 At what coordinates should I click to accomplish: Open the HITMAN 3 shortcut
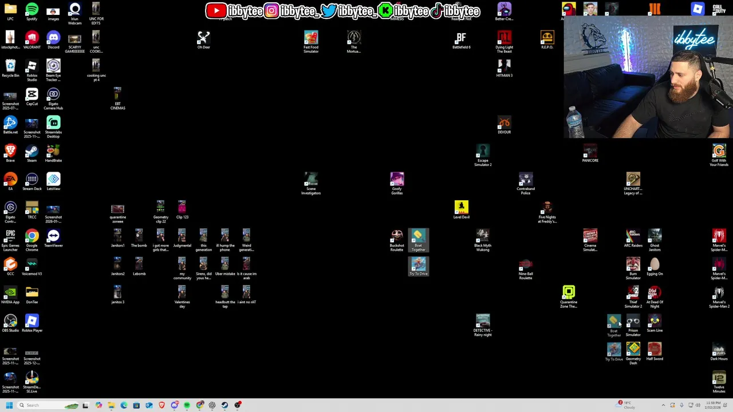504,69
